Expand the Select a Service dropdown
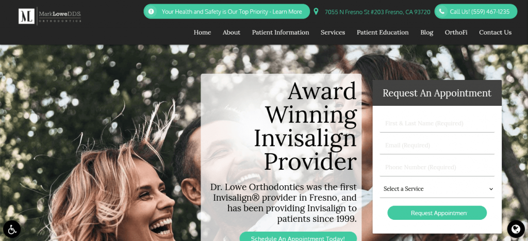528x241 pixels. [437, 189]
